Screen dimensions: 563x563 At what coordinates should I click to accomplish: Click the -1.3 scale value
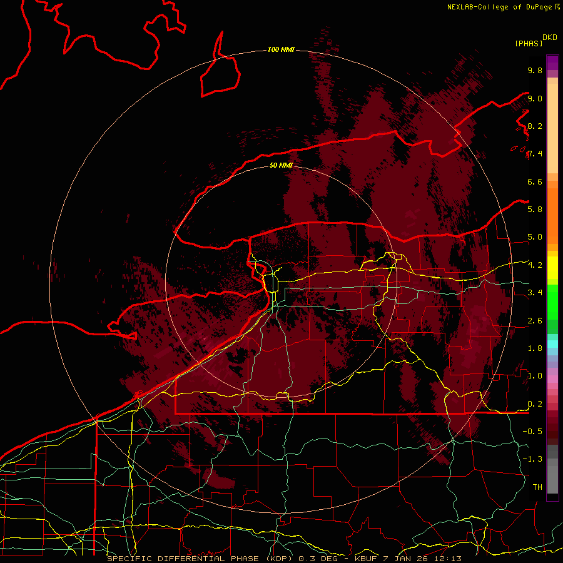tap(532, 459)
